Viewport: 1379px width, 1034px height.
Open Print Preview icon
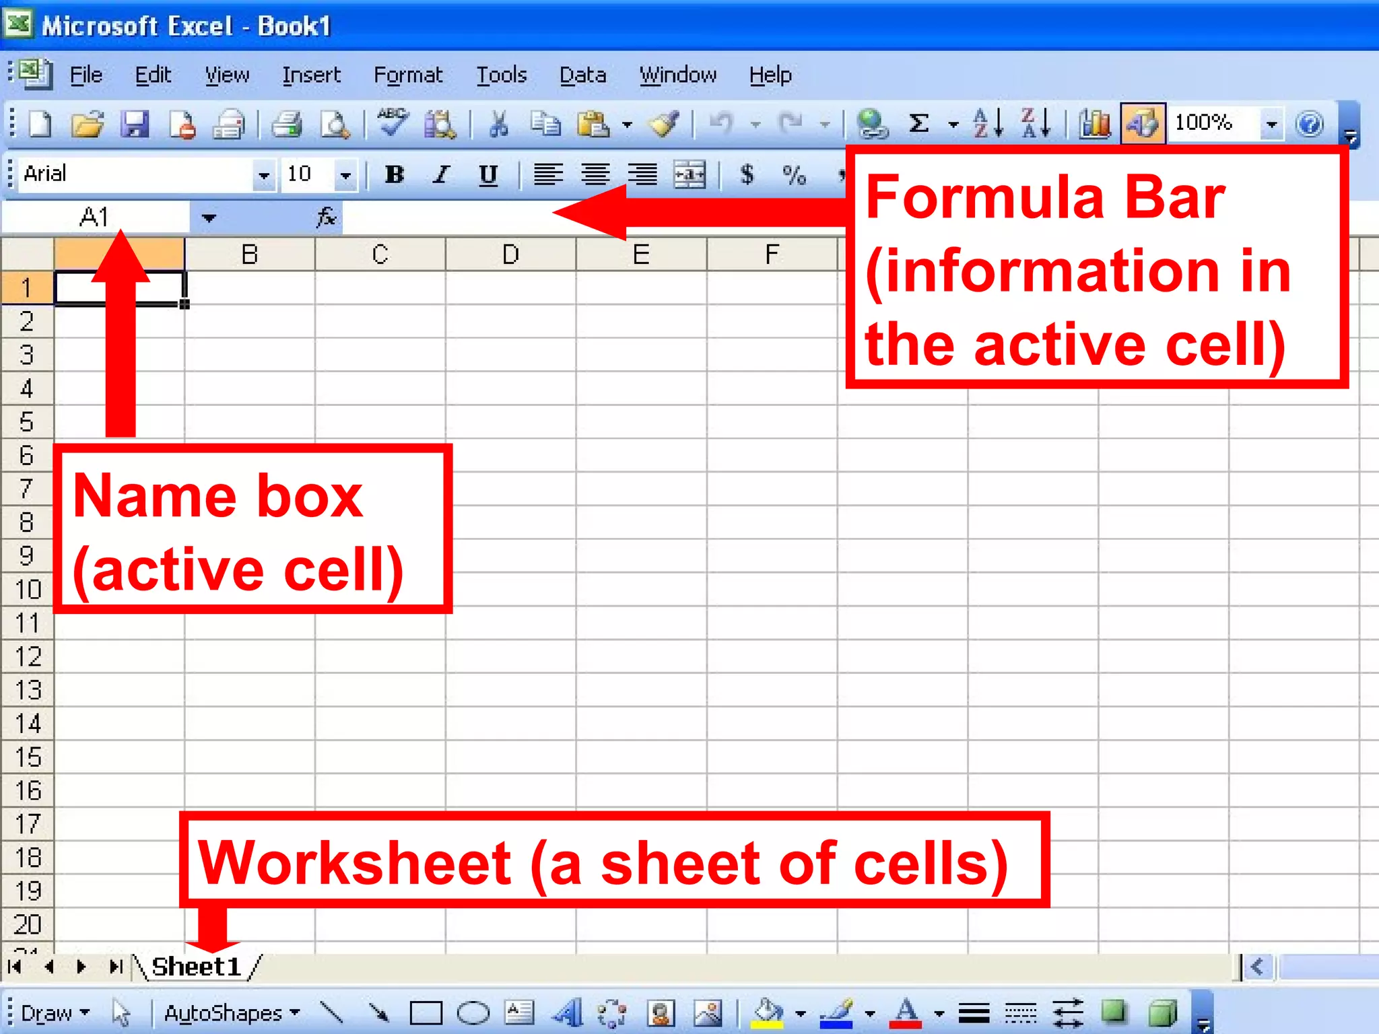pyautogui.click(x=335, y=125)
